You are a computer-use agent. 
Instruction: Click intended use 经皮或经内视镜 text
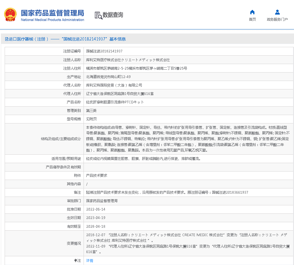(144, 159)
